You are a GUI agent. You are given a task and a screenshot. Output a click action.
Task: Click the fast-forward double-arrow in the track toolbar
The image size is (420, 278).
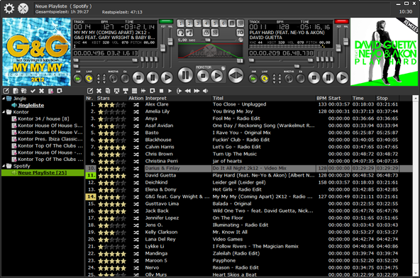tap(197, 91)
